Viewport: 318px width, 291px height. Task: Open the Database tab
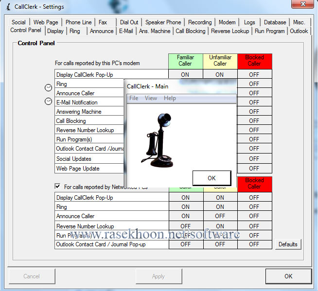275,22
